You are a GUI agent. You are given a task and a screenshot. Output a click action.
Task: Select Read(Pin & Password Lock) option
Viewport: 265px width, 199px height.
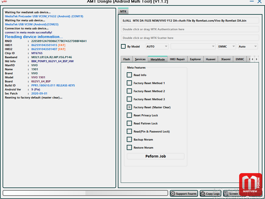coord(129,131)
